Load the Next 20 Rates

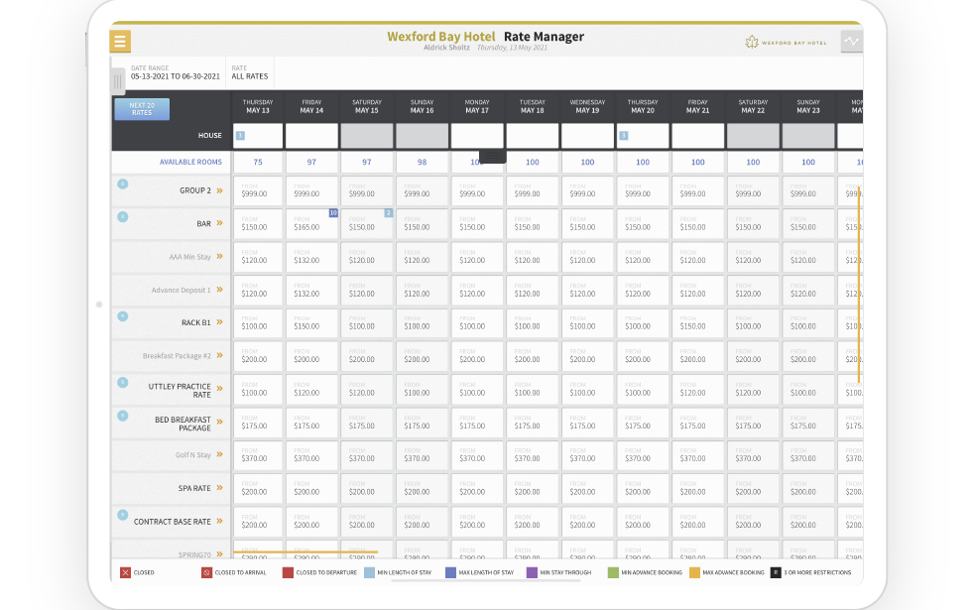click(x=142, y=109)
